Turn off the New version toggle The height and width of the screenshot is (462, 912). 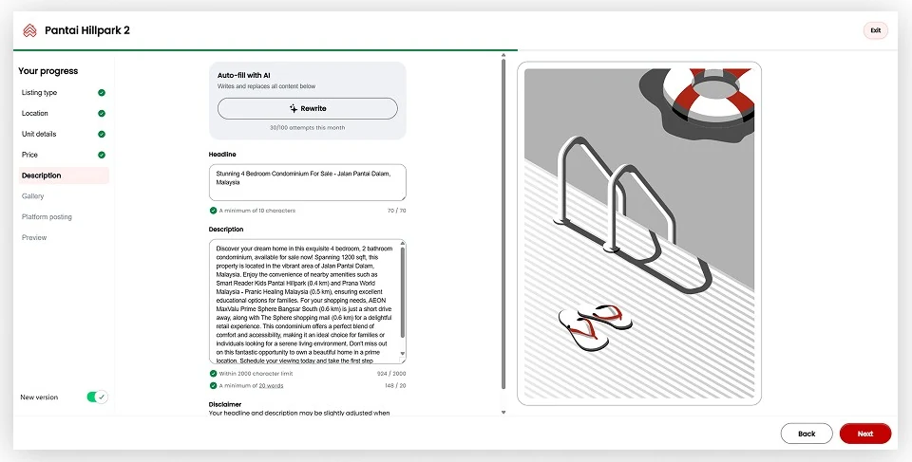coord(97,397)
